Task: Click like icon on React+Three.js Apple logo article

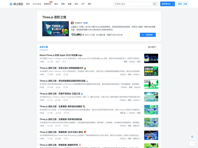Action: pyautogui.click(x=57, y=62)
